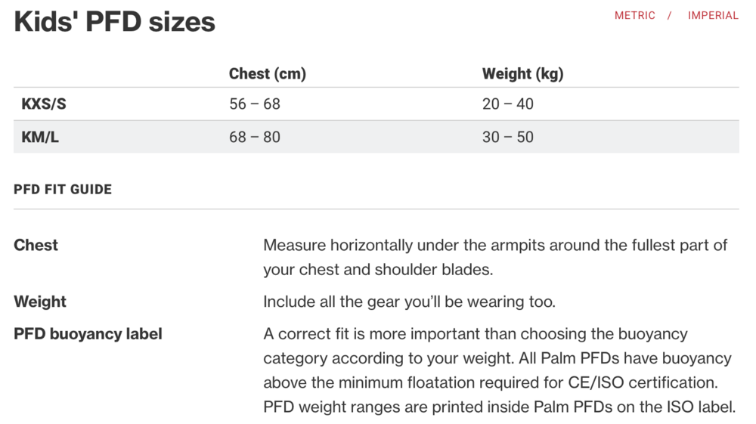Switch units to IMPERIAL
The height and width of the screenshot is (424, 756).
(x=713, y=16)
